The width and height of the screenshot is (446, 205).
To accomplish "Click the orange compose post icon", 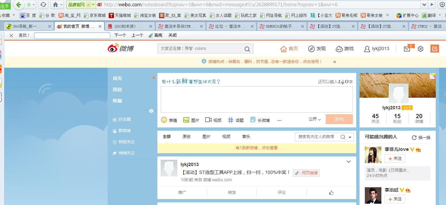I will point(434,49).
